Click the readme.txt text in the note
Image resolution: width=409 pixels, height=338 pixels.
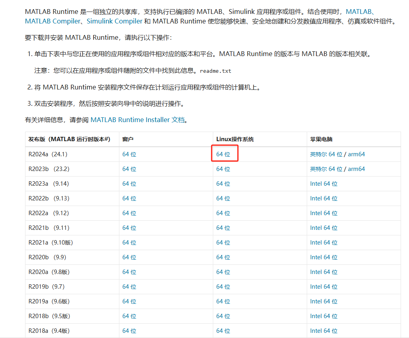click(x=216, y=71)
